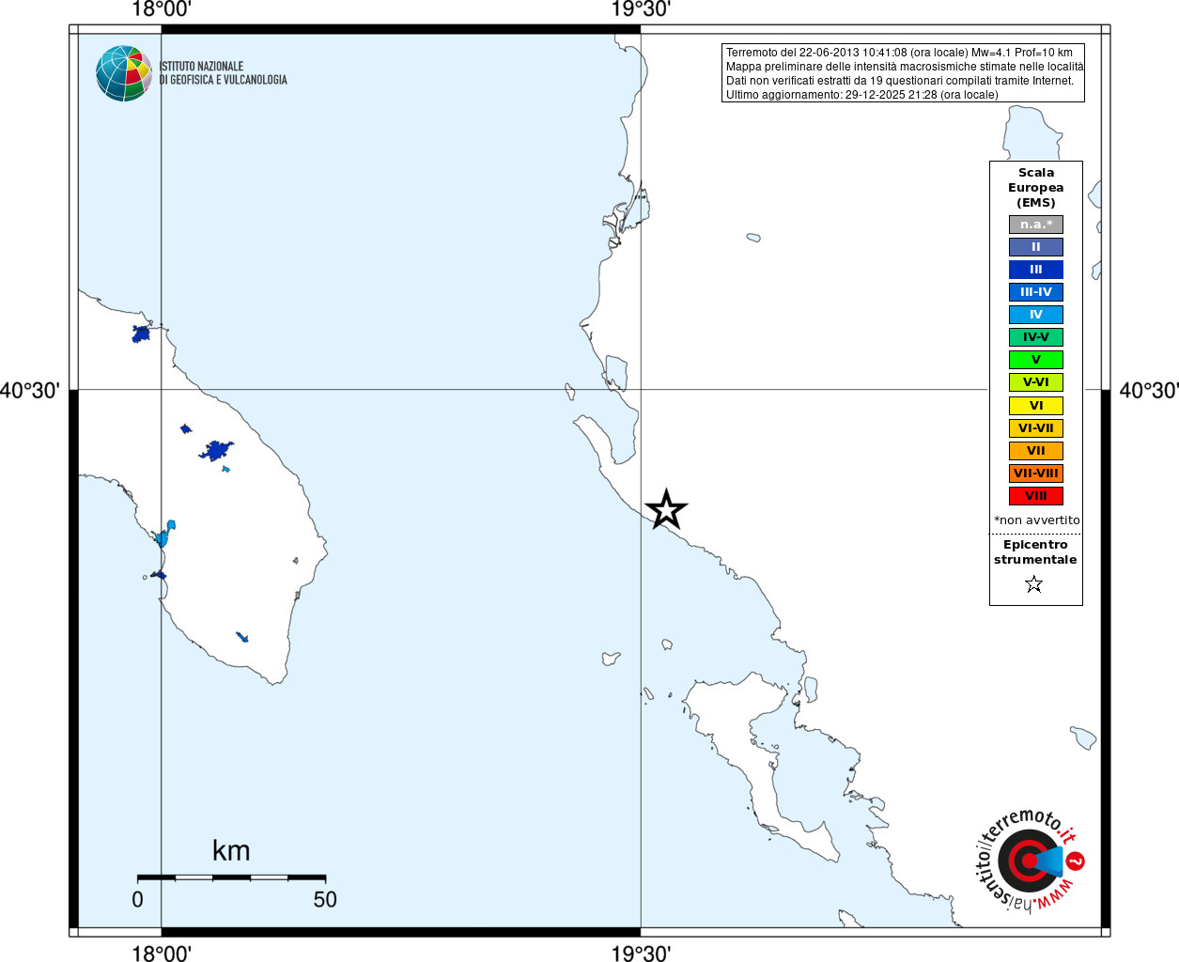Click the left 40°30' latitude label

point(30,390)
